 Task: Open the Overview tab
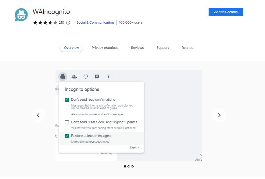[71, 48]
